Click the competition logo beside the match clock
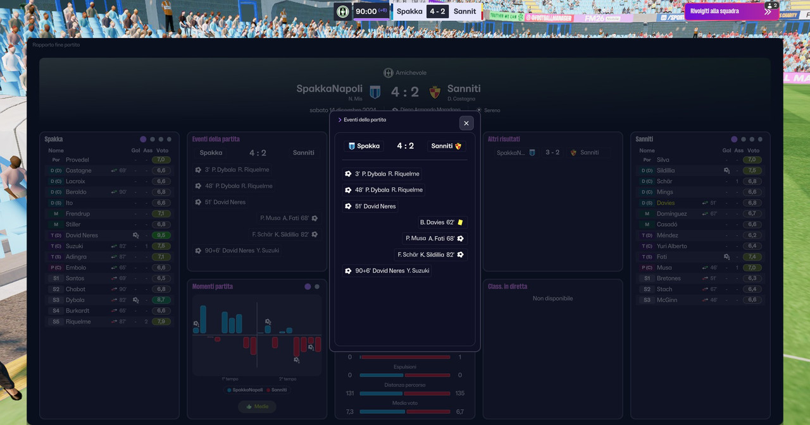810x425 pixels. click(x=343, y=11)
